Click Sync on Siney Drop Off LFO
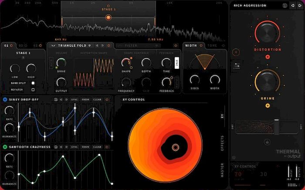The height and width of the screenshot is (190, 305). click(75, 99)
